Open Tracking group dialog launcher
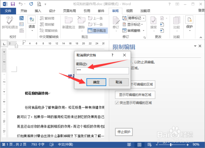The image size is (205, 148). coord(145,38)
